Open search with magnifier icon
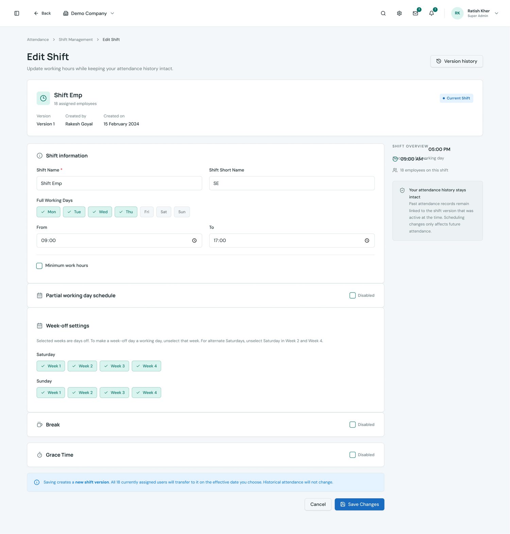 pos(383,13)
